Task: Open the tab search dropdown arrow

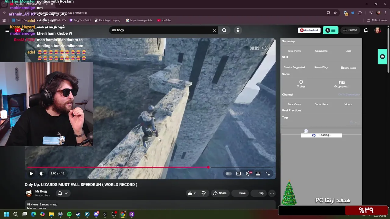Action: [4, 4]
